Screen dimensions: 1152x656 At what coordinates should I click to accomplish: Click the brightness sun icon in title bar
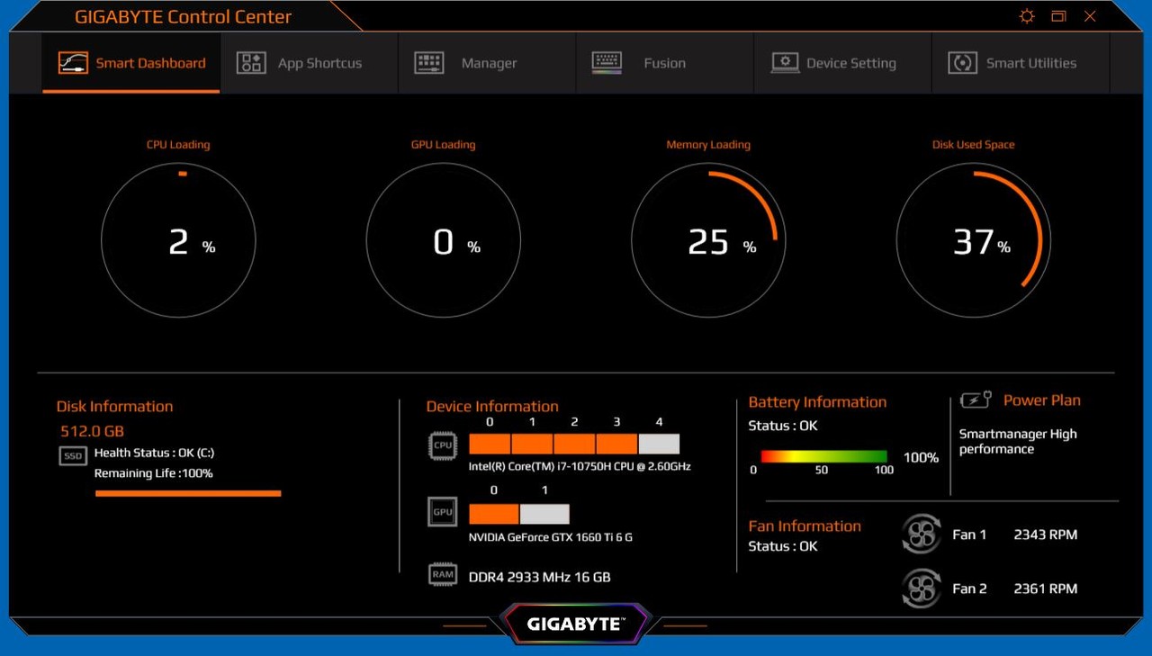[1026, 16]
